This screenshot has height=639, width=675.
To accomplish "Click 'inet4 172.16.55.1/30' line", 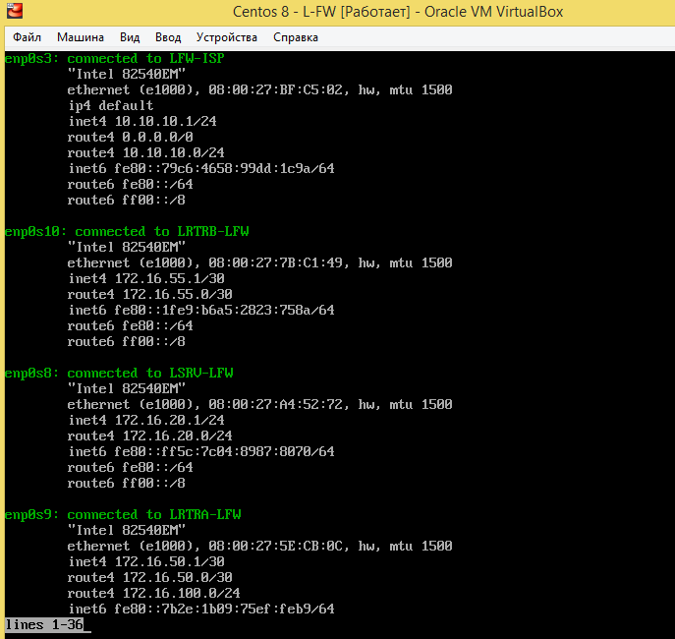I will point(146,279).
